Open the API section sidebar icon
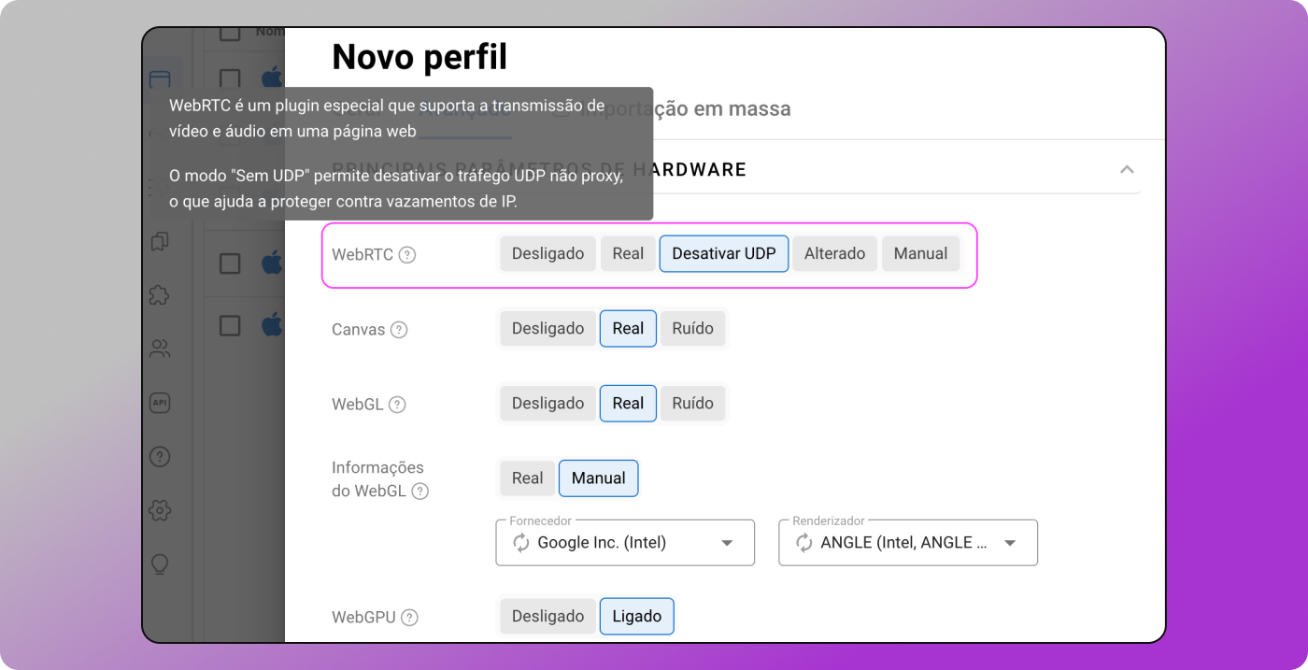Viewport: 1308px width, 670px height. (160, 402)
